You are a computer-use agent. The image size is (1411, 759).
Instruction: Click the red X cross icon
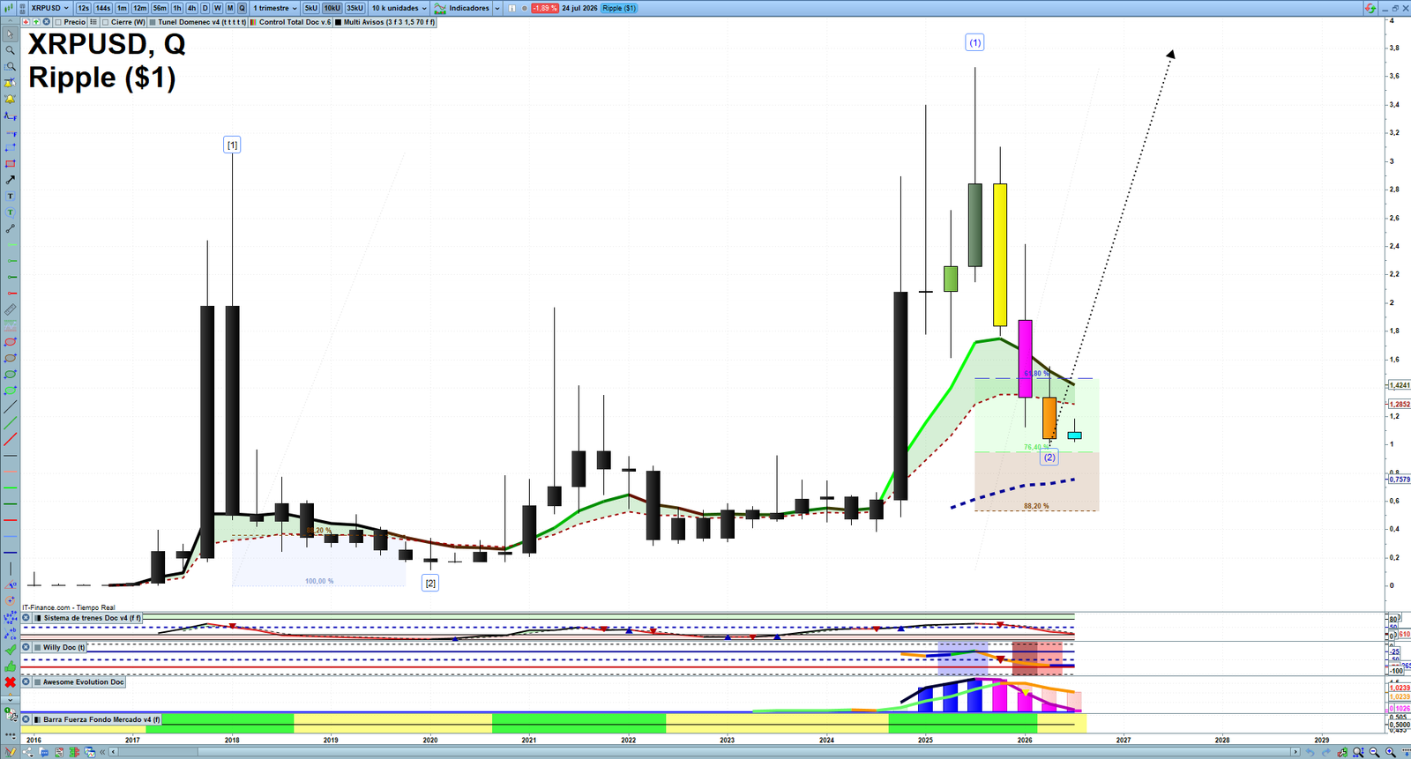tap(11, 682)
